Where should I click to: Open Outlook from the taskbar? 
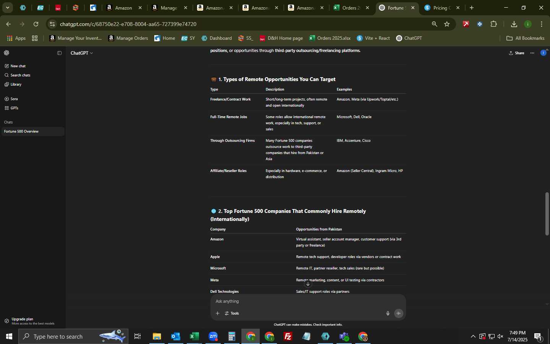(176, 337)
